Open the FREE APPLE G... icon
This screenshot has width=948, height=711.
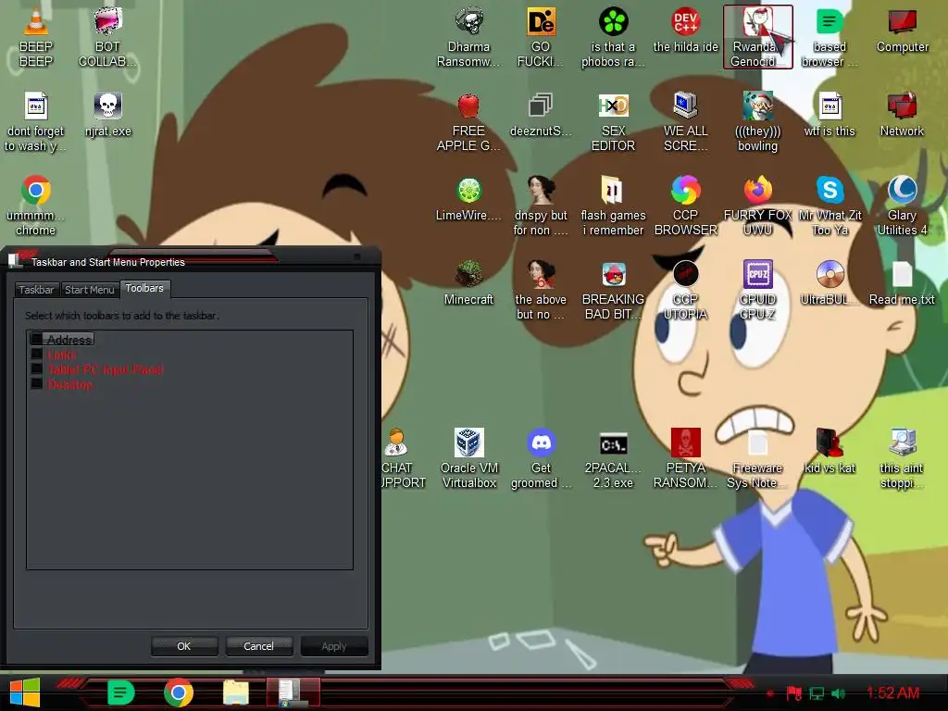pos(468,121)
